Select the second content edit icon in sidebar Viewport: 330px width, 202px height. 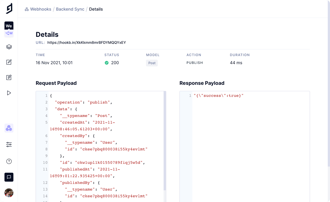(x=9, y=77)
